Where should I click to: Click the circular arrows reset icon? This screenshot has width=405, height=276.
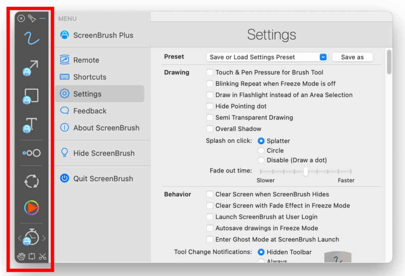32,181
